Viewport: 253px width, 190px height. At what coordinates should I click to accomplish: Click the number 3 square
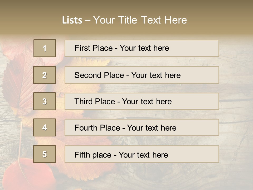tap(45, 101)
